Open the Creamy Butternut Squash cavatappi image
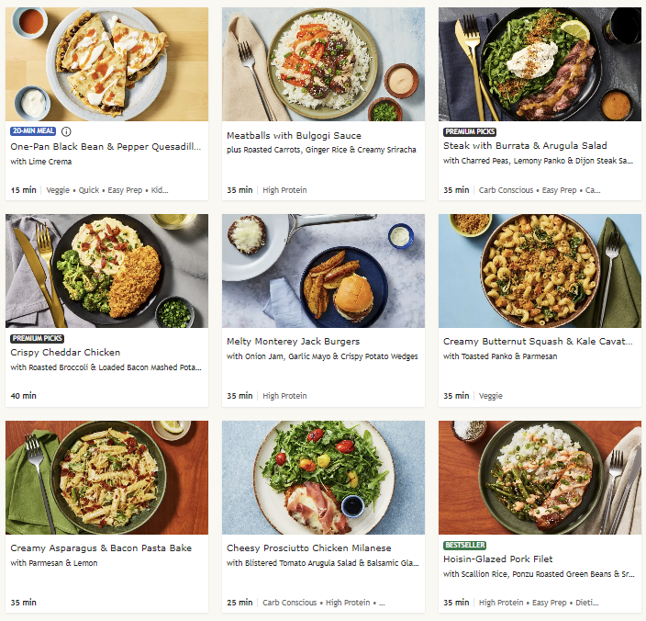Screen dimensions: 646x621 click(x=540, y=271)
